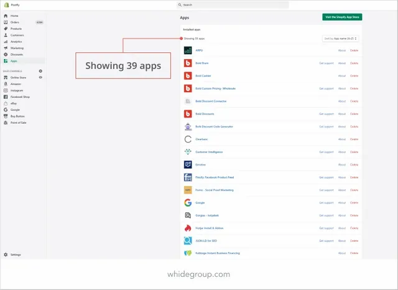Viewport: 398px width, 290px height.
Task: Click the Customer Intelligence app icon
Action: click(x=188, y=152)
